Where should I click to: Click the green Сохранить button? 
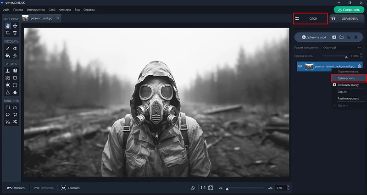(x=349, y=10)
